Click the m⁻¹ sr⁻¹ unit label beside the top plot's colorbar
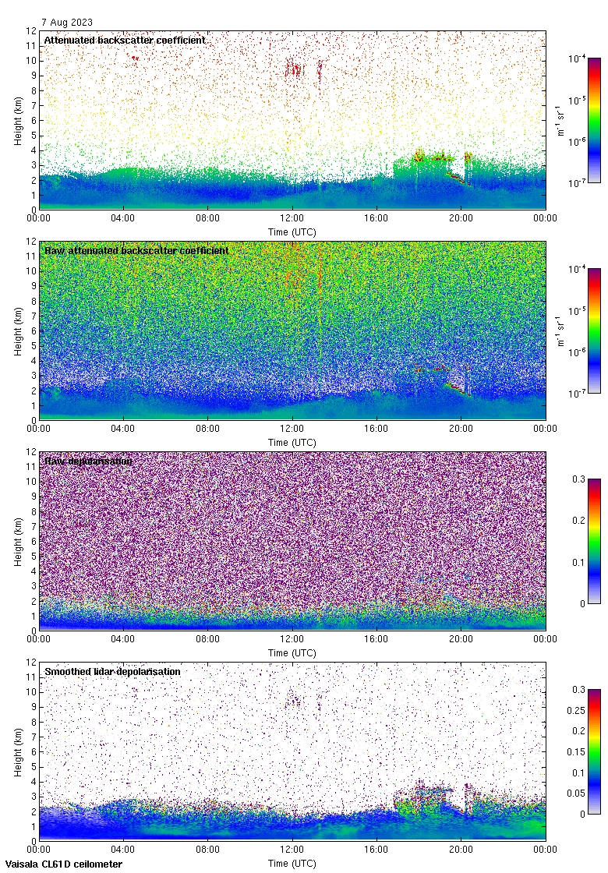This screenshot has height=873, width=608. [x=560, y=120]
